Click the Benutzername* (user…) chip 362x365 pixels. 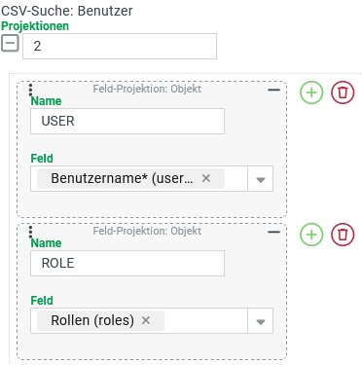click(122, 178)
